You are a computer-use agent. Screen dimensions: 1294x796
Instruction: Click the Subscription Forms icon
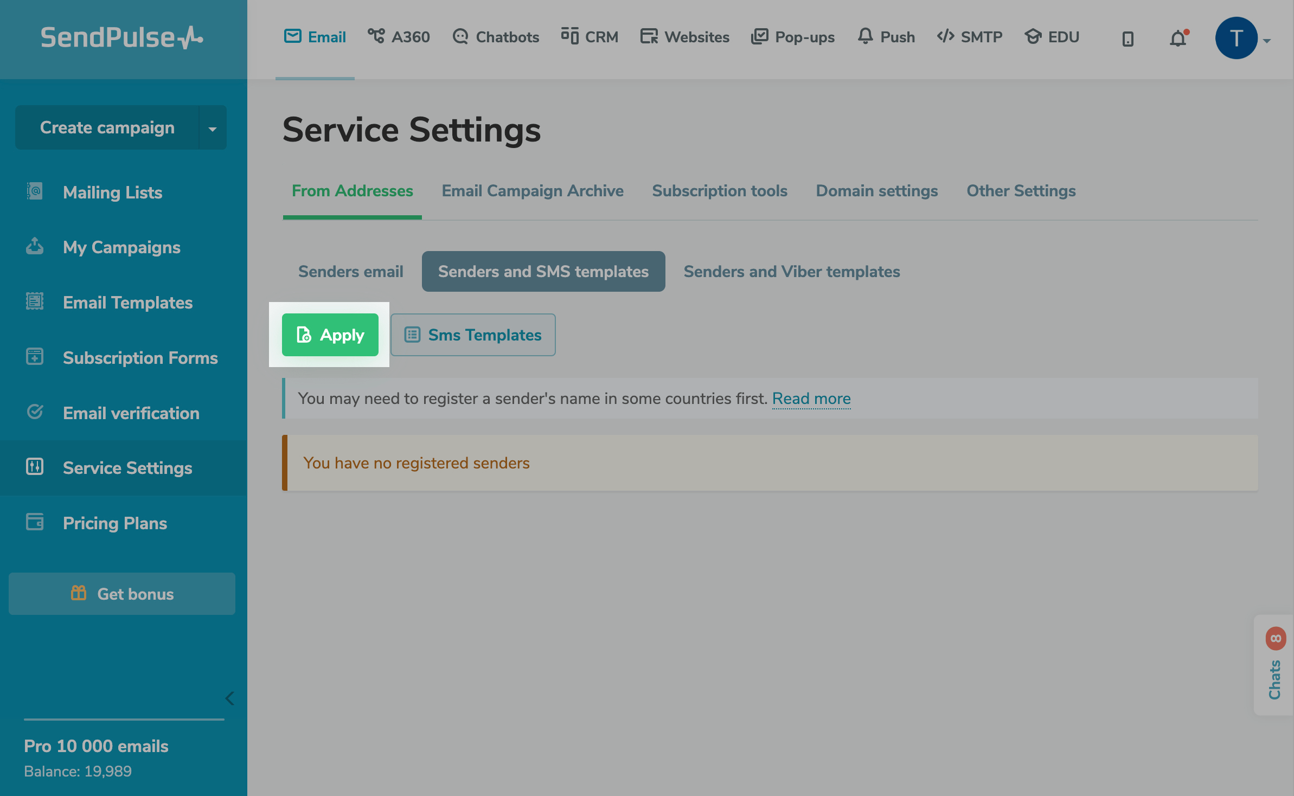pyautogui.click(x=35, y=356)
